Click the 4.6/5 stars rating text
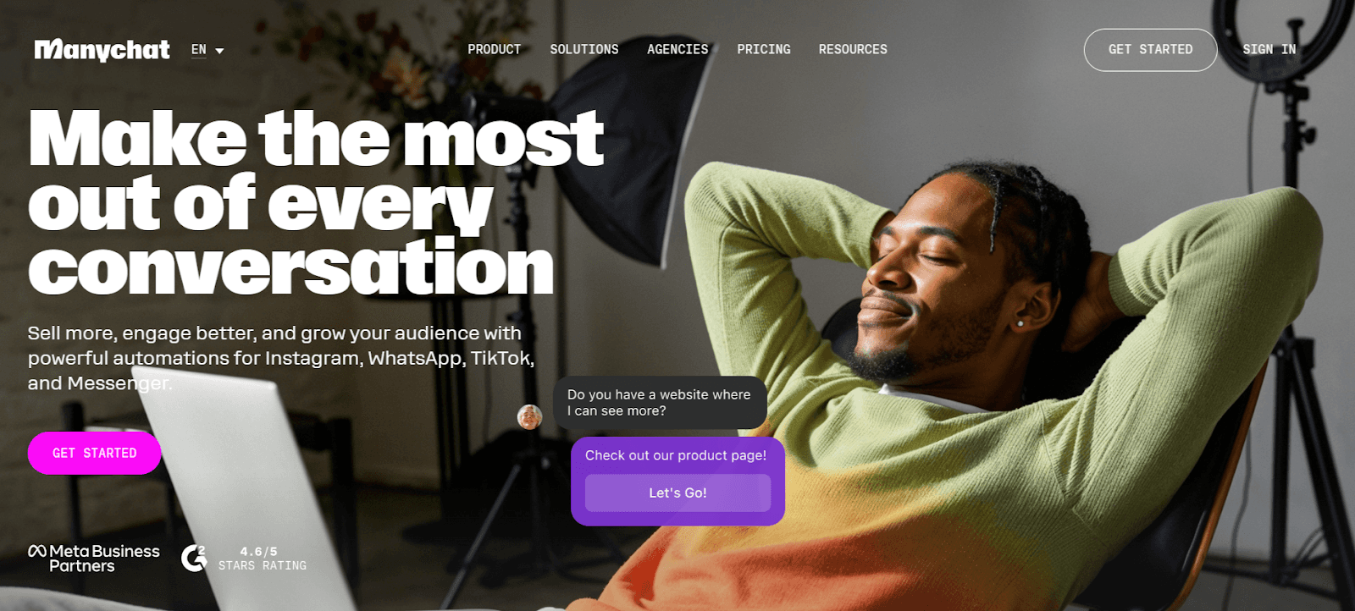 coord(263,559)
